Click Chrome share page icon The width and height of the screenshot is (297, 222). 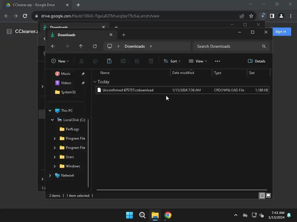tap(242, 16)
